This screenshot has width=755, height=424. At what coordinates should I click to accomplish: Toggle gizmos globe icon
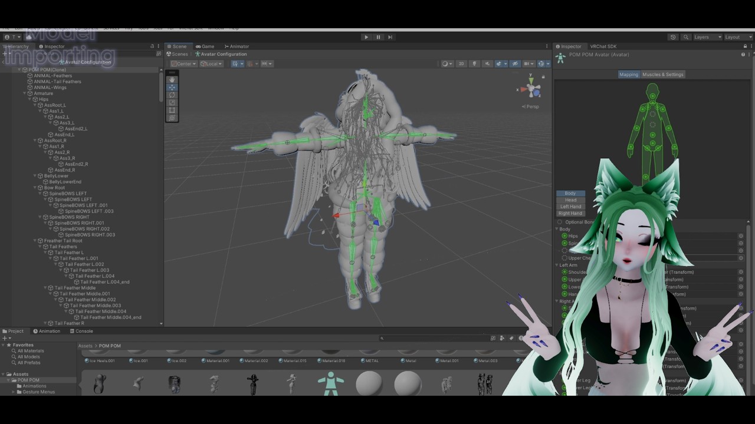pyautogui.click(x=542, y=64)
